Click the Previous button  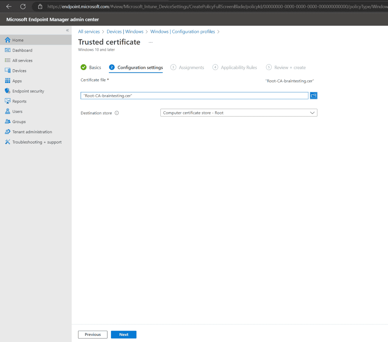(92, 334)
